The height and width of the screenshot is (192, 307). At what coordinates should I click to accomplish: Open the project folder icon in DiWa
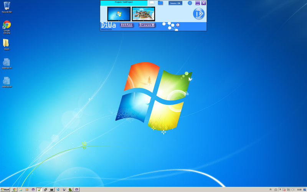tap(160, 3)
